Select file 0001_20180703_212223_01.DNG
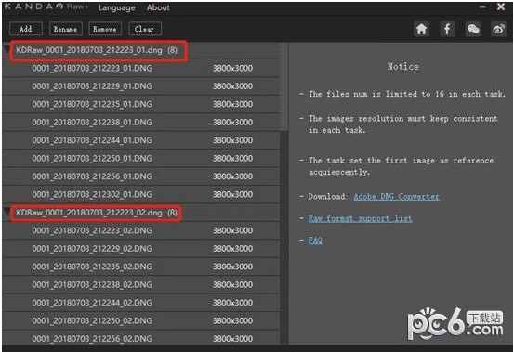The width and height of the screenshot is (514, 352). (141, 68)
